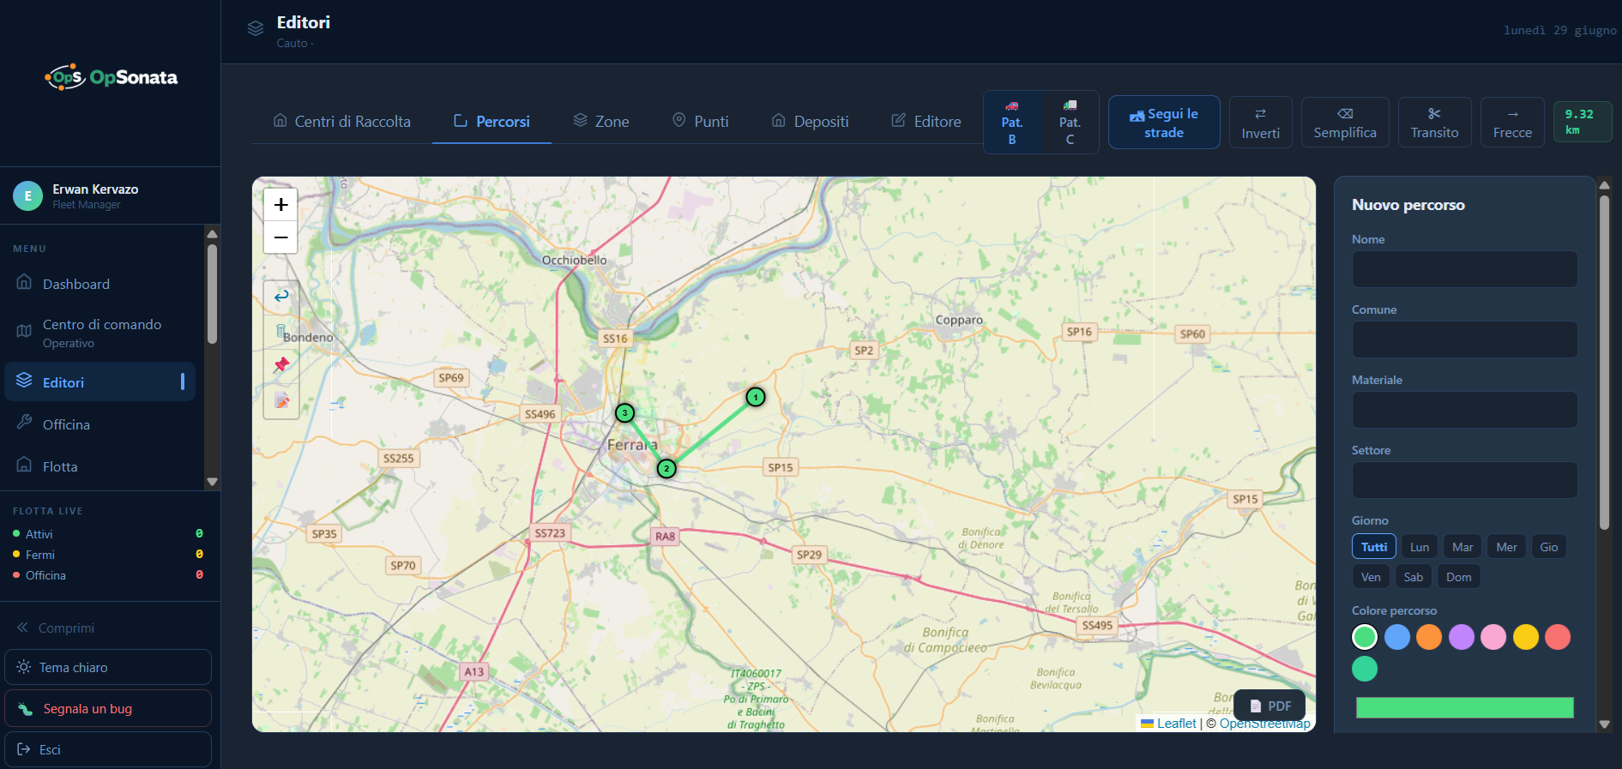Zoom out on the map
The height and width of the screenshot is (769, 1622).
[x=280, y=237]
